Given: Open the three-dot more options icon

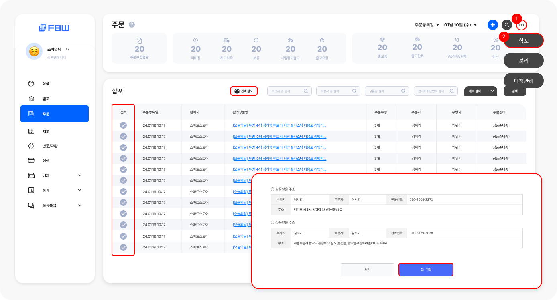Looking at the screenshot, I should coord(521,25).
